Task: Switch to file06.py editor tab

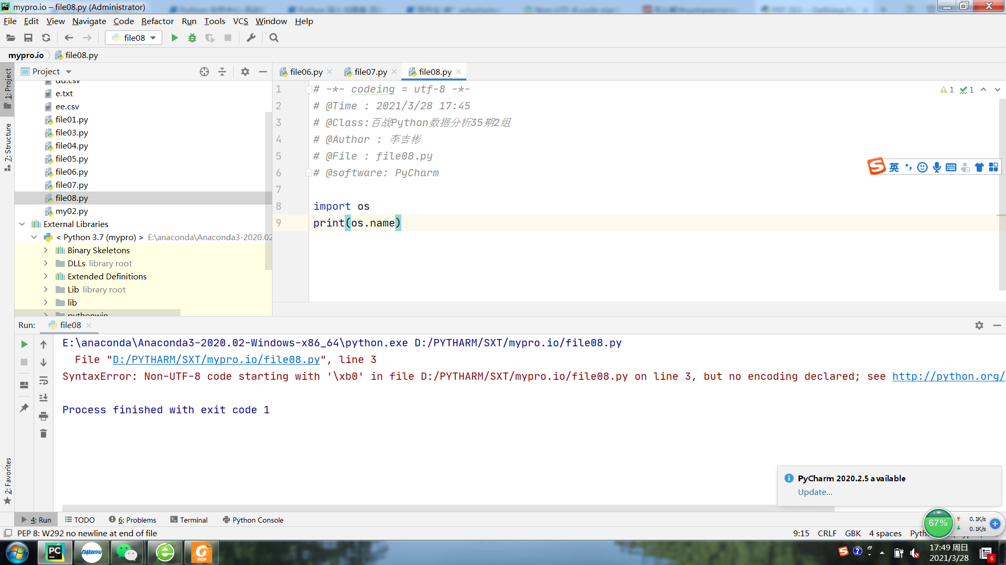Action: tap(306, 72)
